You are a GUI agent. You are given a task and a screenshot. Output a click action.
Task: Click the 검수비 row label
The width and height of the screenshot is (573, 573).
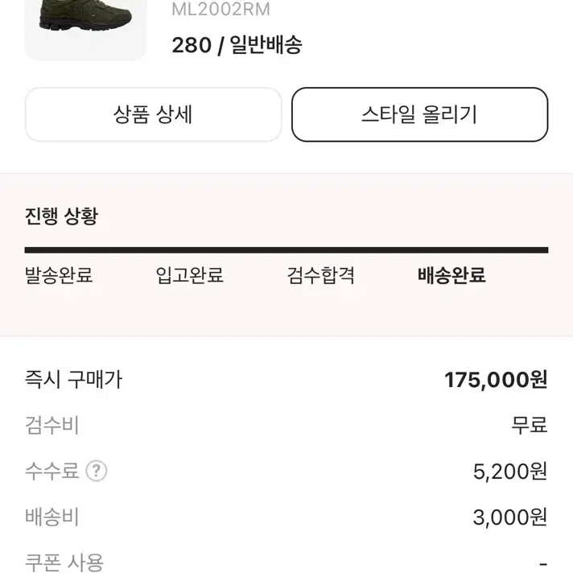click(52, 425)
